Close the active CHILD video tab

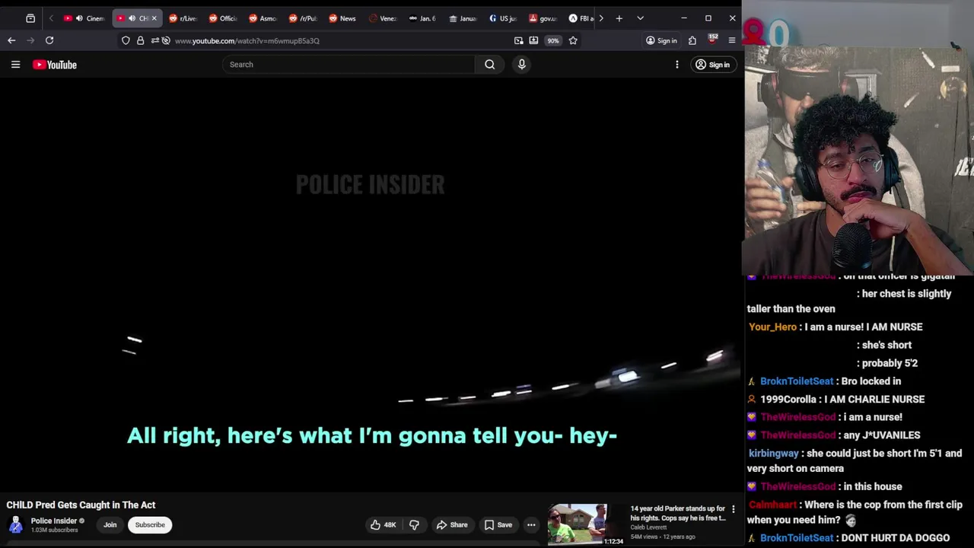154,18
